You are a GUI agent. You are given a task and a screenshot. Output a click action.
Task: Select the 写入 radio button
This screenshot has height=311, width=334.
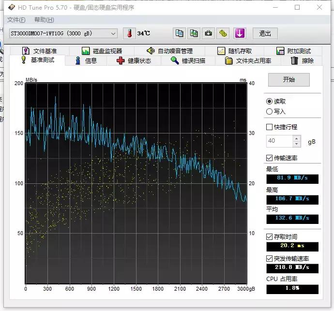point(270,111)
